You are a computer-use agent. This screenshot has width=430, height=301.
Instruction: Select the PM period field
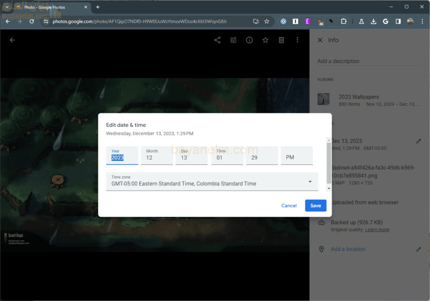click(296, 157)
